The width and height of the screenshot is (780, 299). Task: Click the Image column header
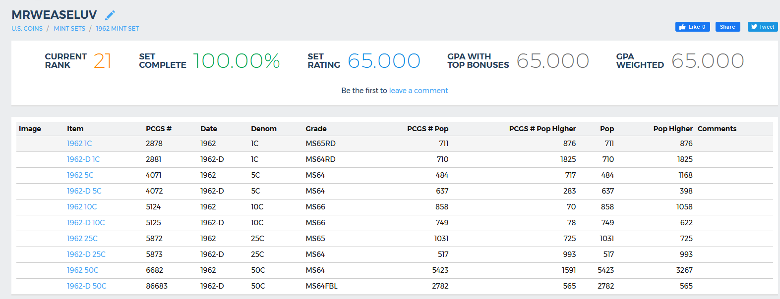30,129
